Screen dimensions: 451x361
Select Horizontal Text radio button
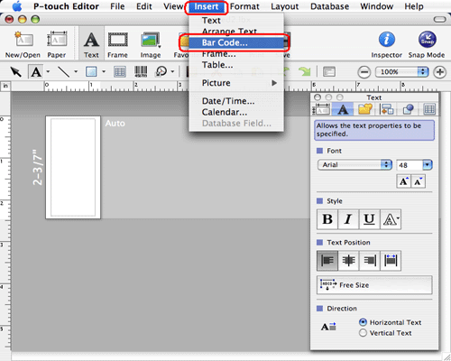363,322
